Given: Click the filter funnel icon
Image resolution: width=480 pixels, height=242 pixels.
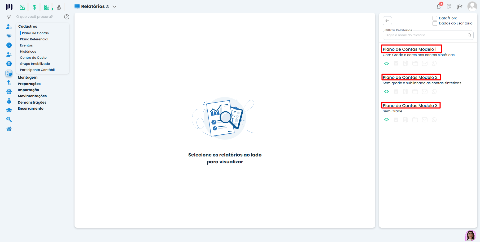Looking at the screenshot, I should [9, 17].
